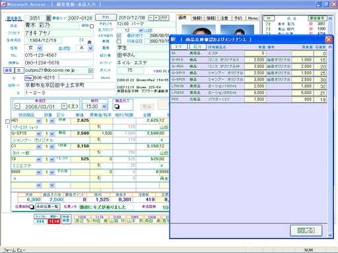The image size is (338, 253).
Task: Switch to the 情報1 tab
Action: point(197,18)
